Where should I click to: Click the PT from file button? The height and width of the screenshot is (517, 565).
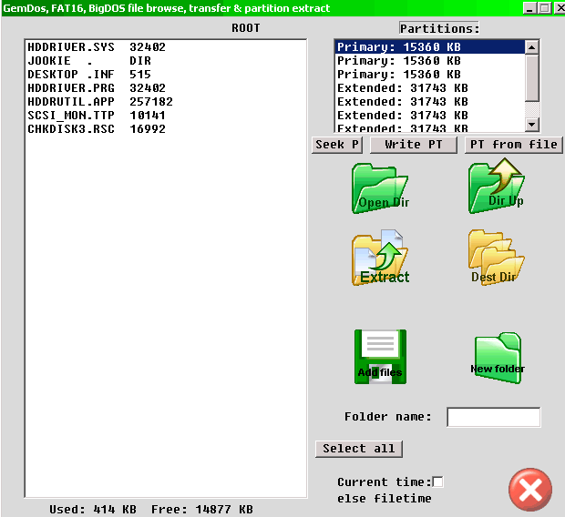click(513, 145)
